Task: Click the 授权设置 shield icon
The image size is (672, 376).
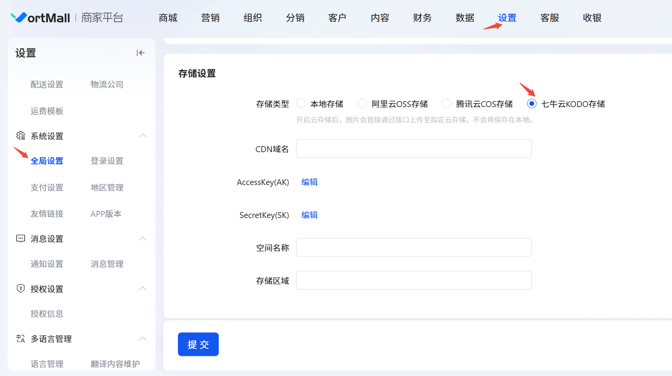Action: [x=20, y=289]
